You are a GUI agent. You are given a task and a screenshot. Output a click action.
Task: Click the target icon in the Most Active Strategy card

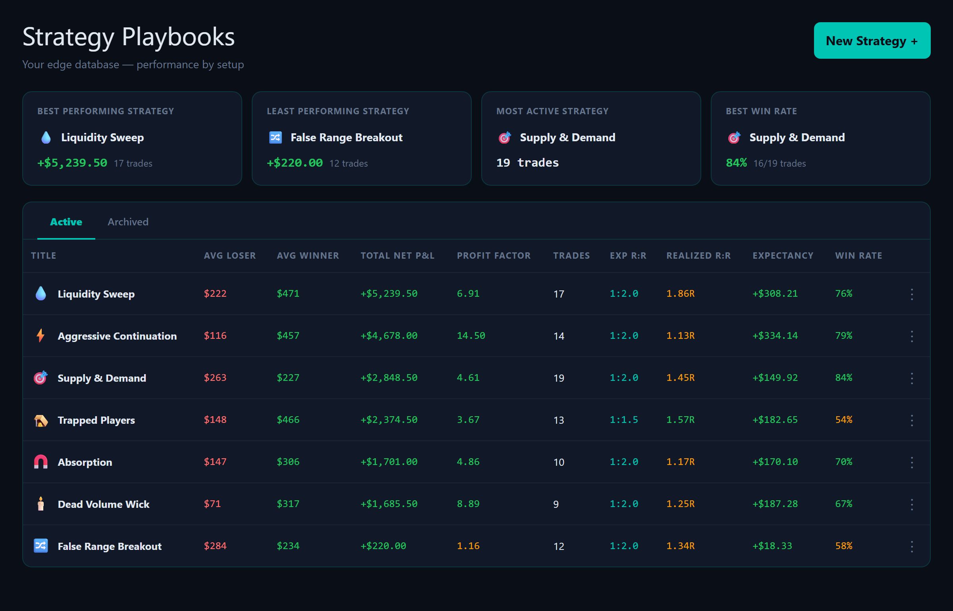(x=505, y=137)
